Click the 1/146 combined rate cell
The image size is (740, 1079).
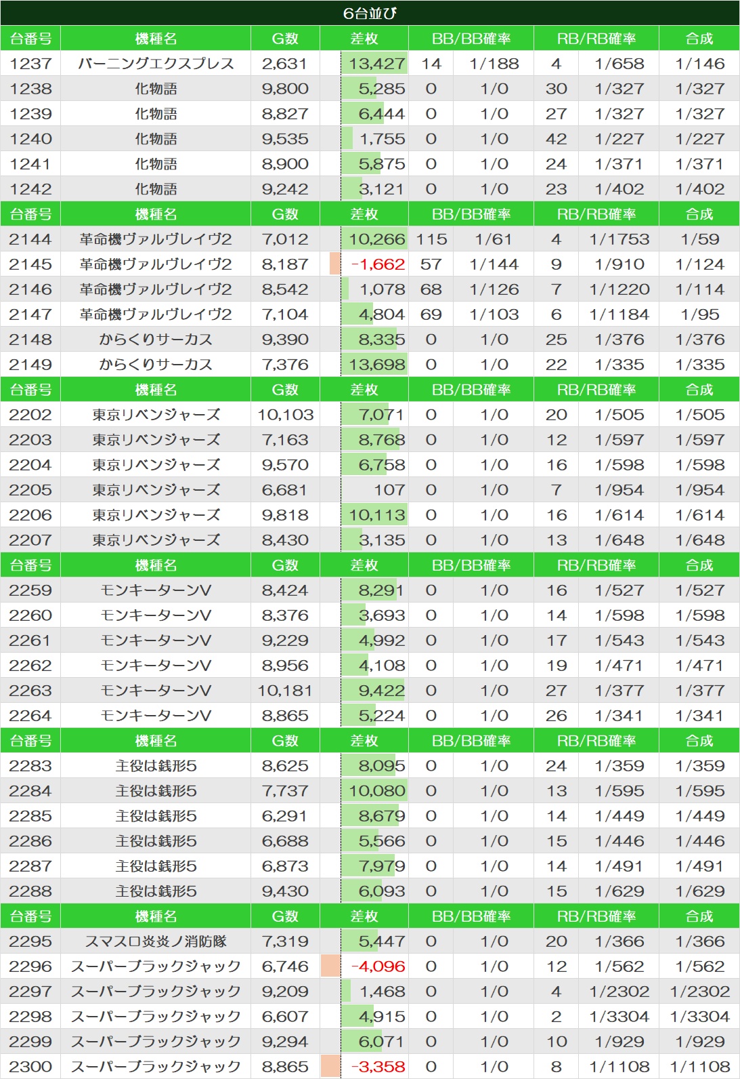click(699, 64)
